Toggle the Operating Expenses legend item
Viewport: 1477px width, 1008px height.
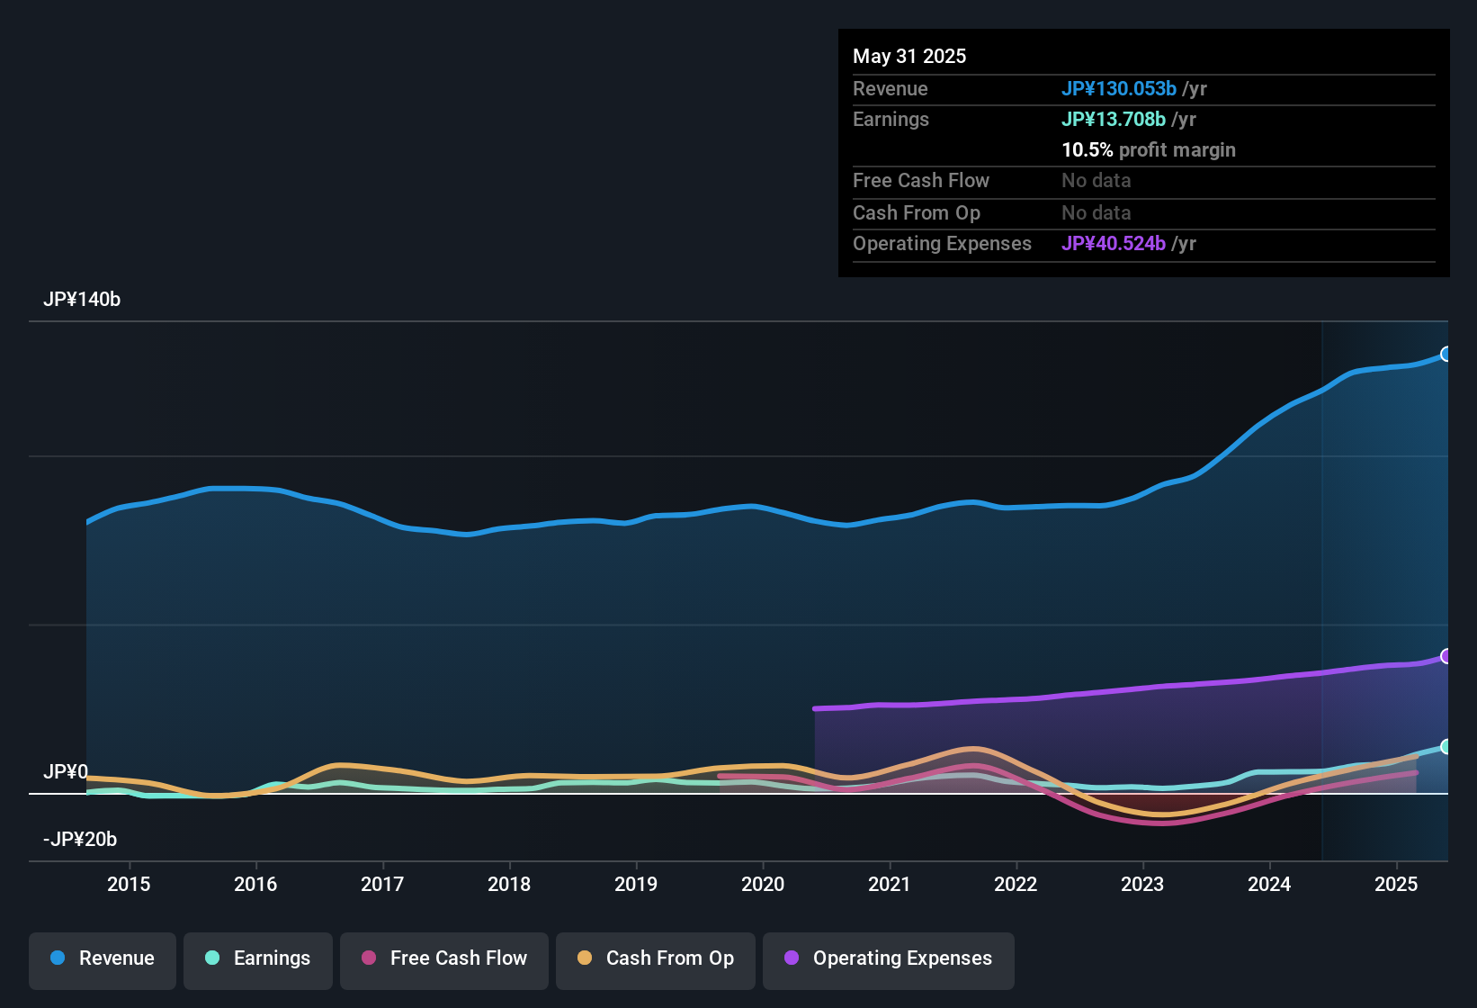[889, 958]
